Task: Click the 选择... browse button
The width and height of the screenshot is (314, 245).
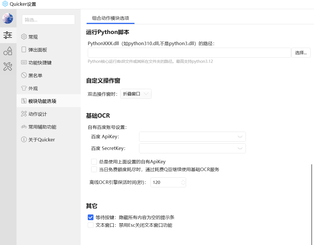Action: [x=301, y=53]
